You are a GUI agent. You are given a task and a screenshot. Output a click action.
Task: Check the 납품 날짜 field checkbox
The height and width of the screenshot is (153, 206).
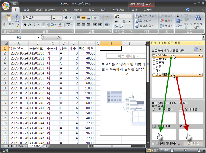[x=154, y=56]
